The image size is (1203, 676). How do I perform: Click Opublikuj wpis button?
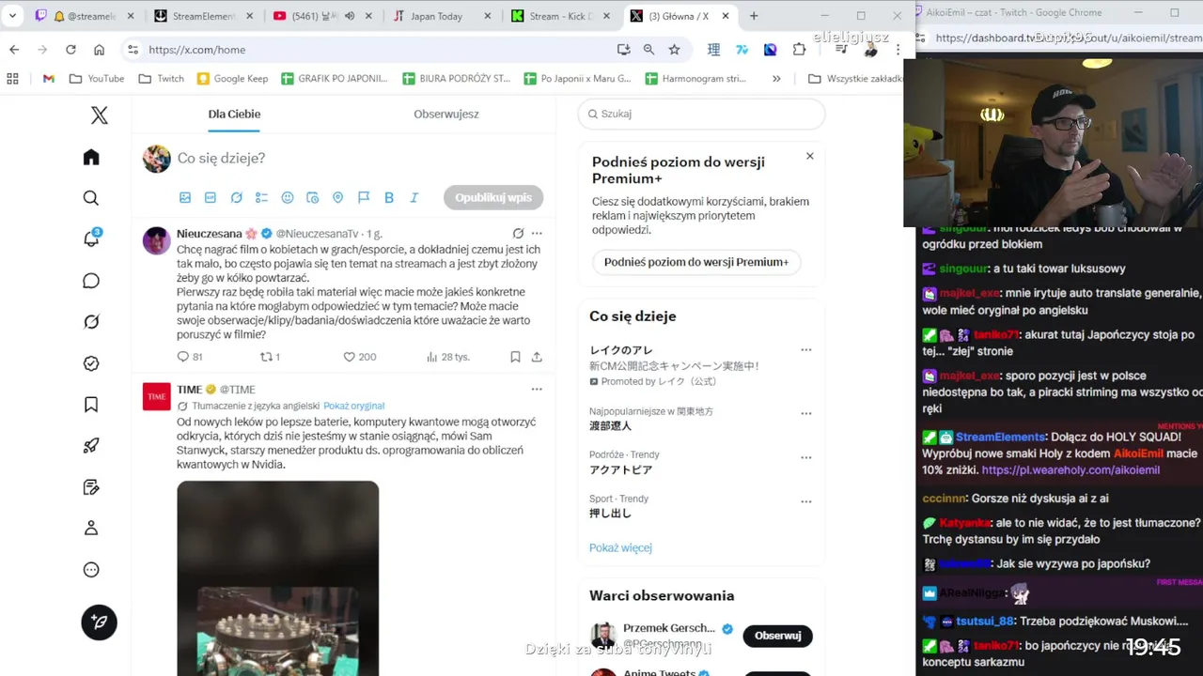click(493, 198)
